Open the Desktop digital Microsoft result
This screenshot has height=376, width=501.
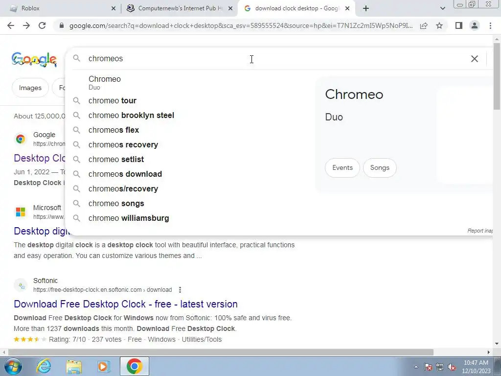coord(42,231)
